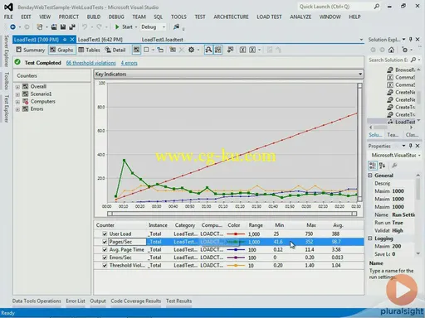Expand the Computers counters node
Image resolution: width=425 pixels, height=318 pixels.
(x=17, y=102)
